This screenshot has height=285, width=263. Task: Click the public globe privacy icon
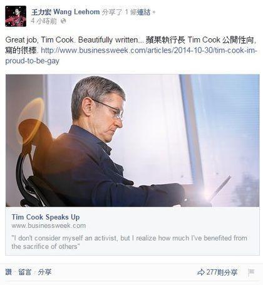[x=63, y=21]
